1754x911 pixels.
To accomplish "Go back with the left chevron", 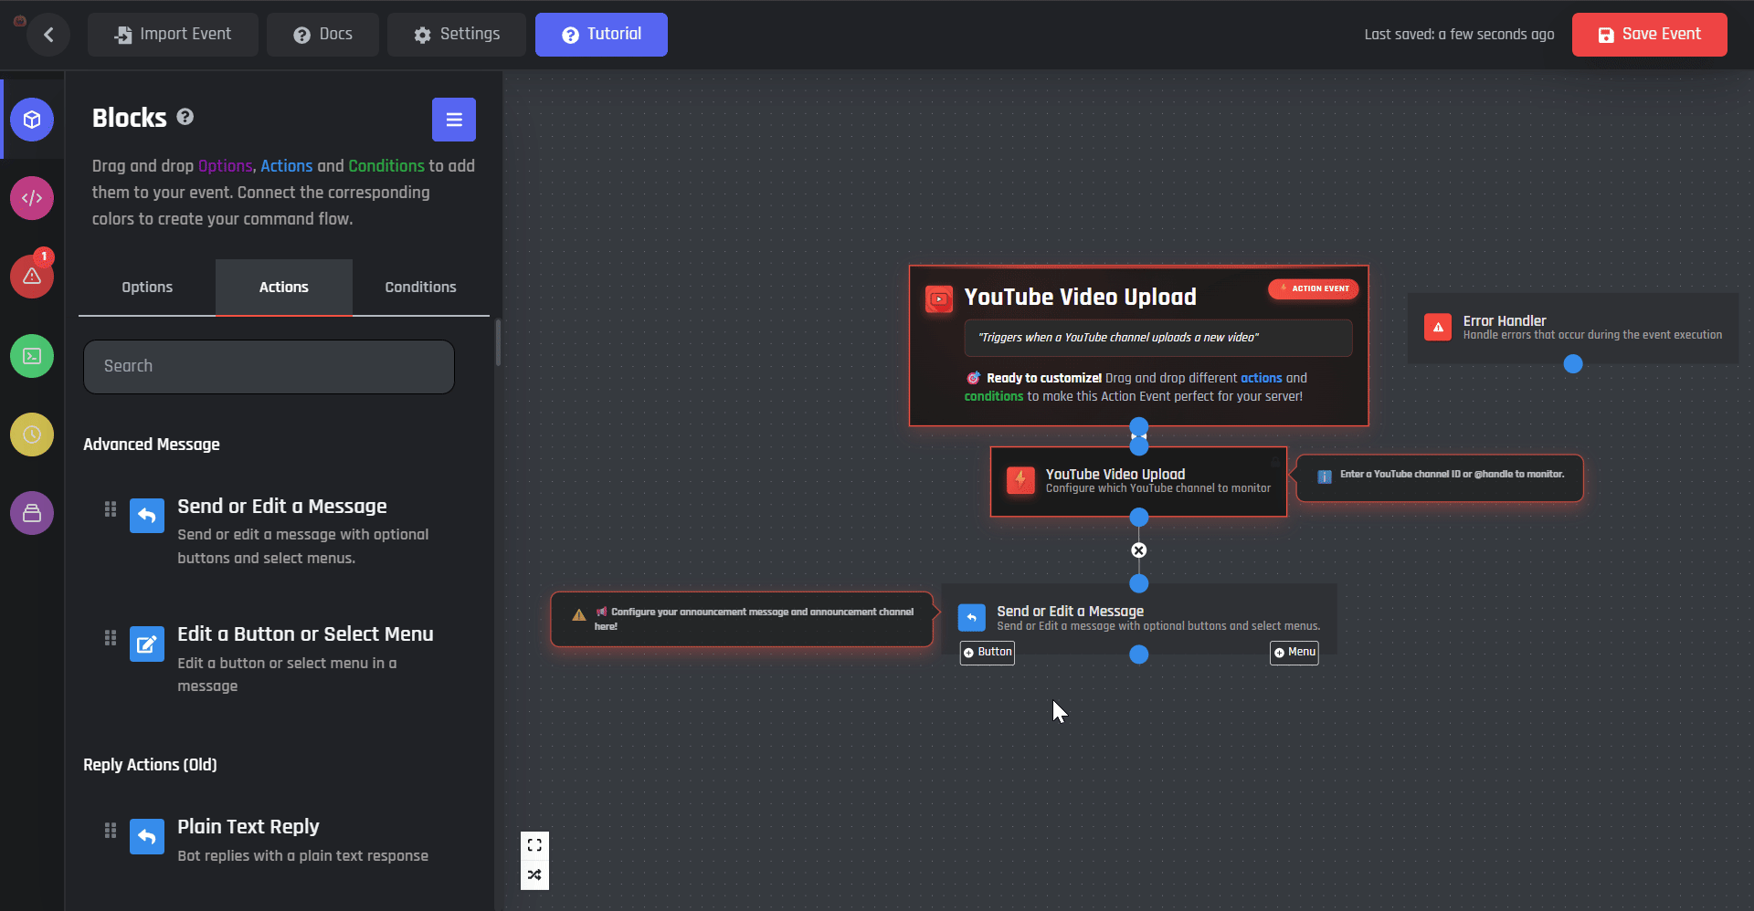I will coord(48,35).
